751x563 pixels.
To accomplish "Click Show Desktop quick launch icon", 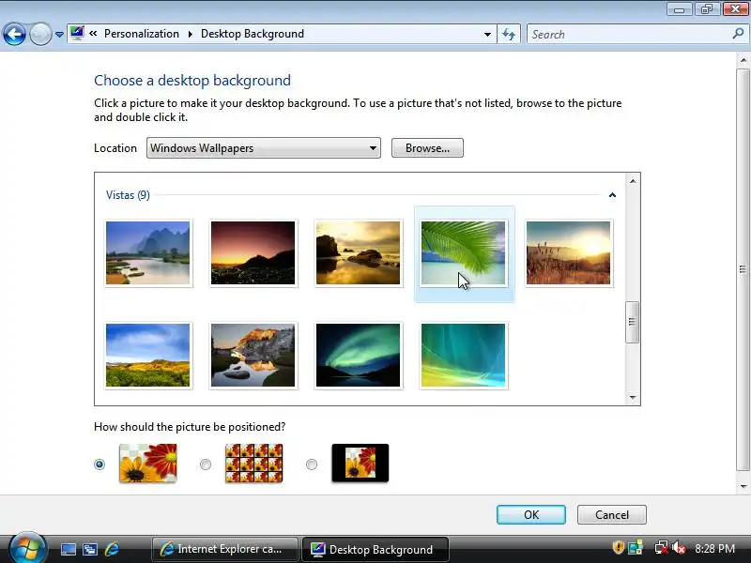I will pyautogui.click(x=68, y=549).
